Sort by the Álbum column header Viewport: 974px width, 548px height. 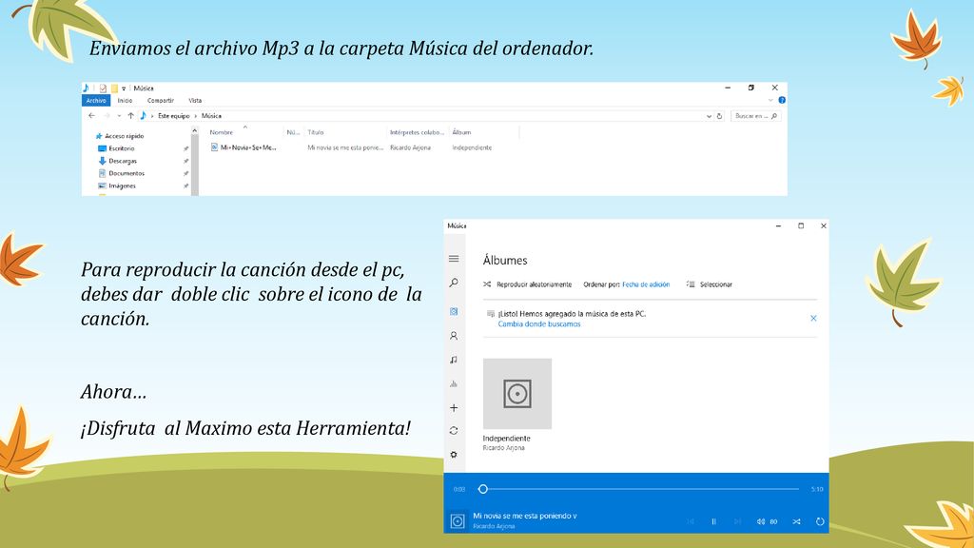coord(461,132)
